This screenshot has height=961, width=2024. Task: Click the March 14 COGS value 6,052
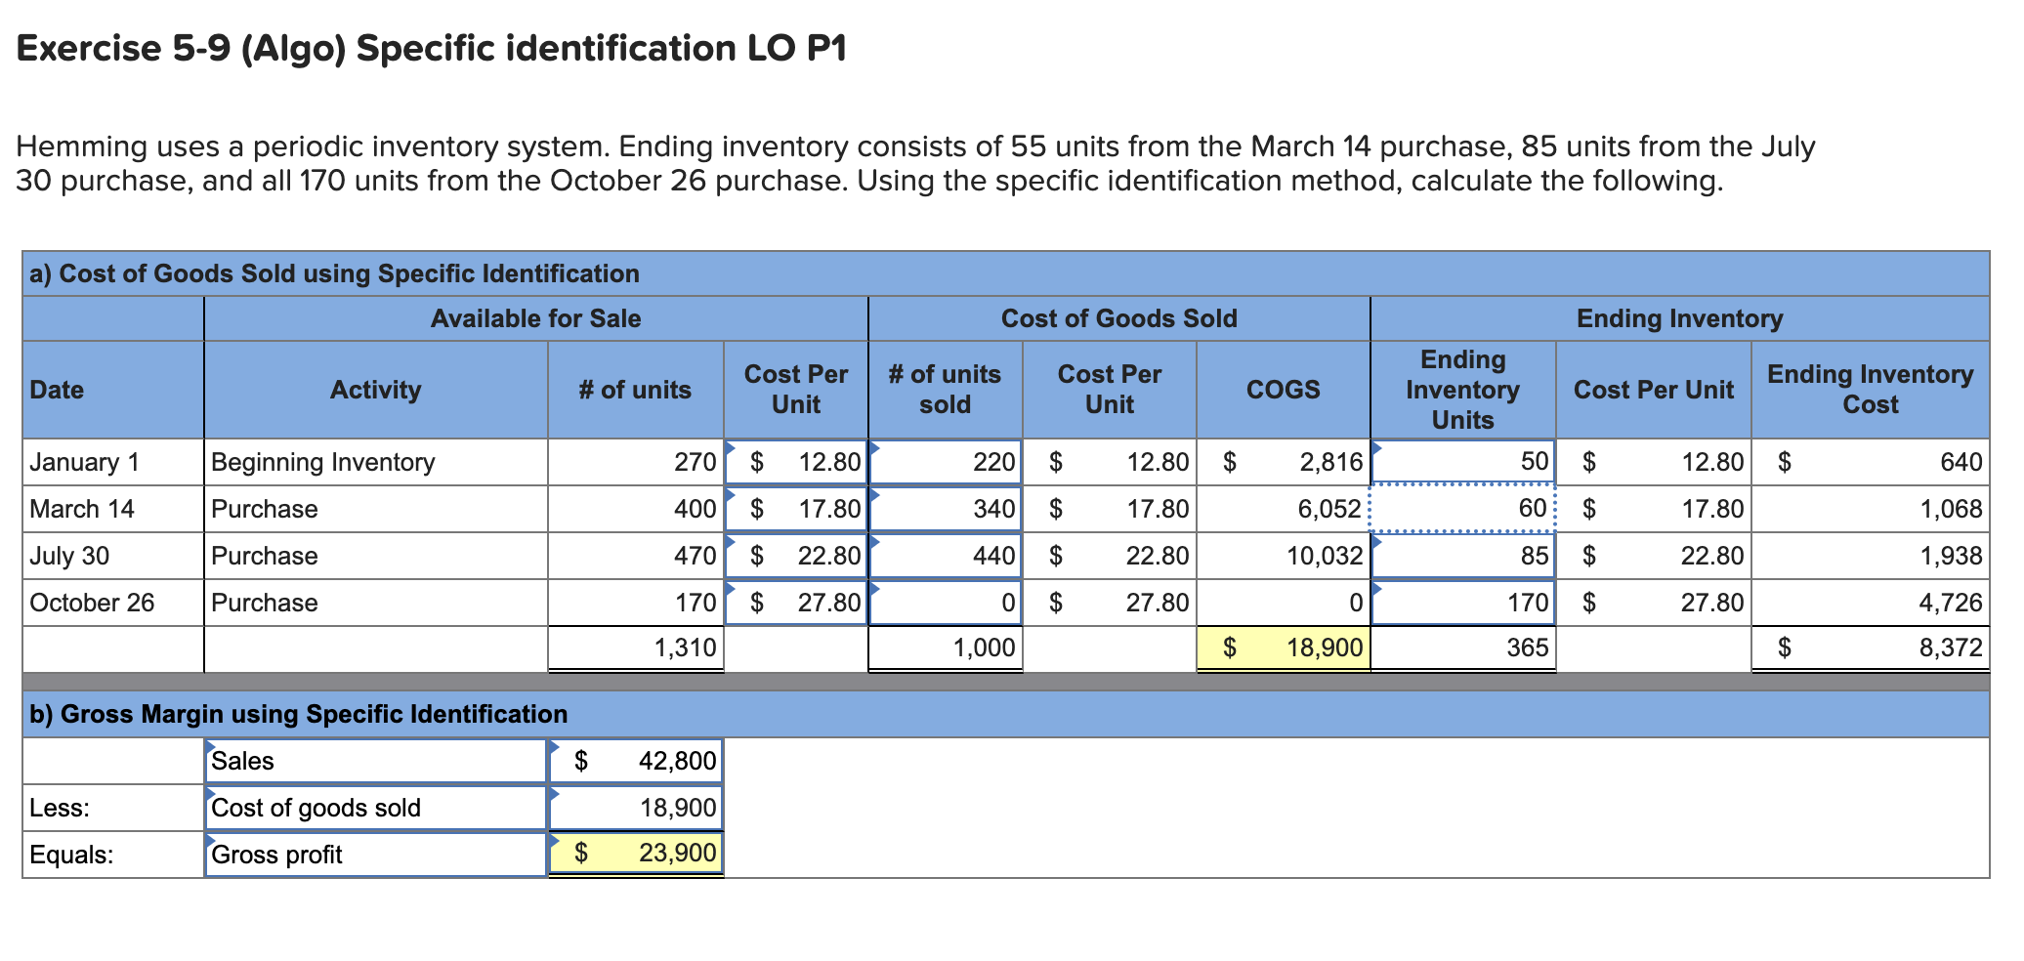pos(1284,509)
